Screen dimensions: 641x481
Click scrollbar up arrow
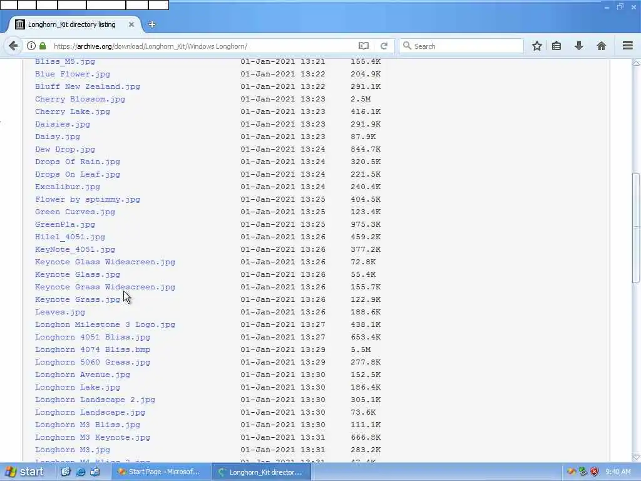[x=636, y=63]
